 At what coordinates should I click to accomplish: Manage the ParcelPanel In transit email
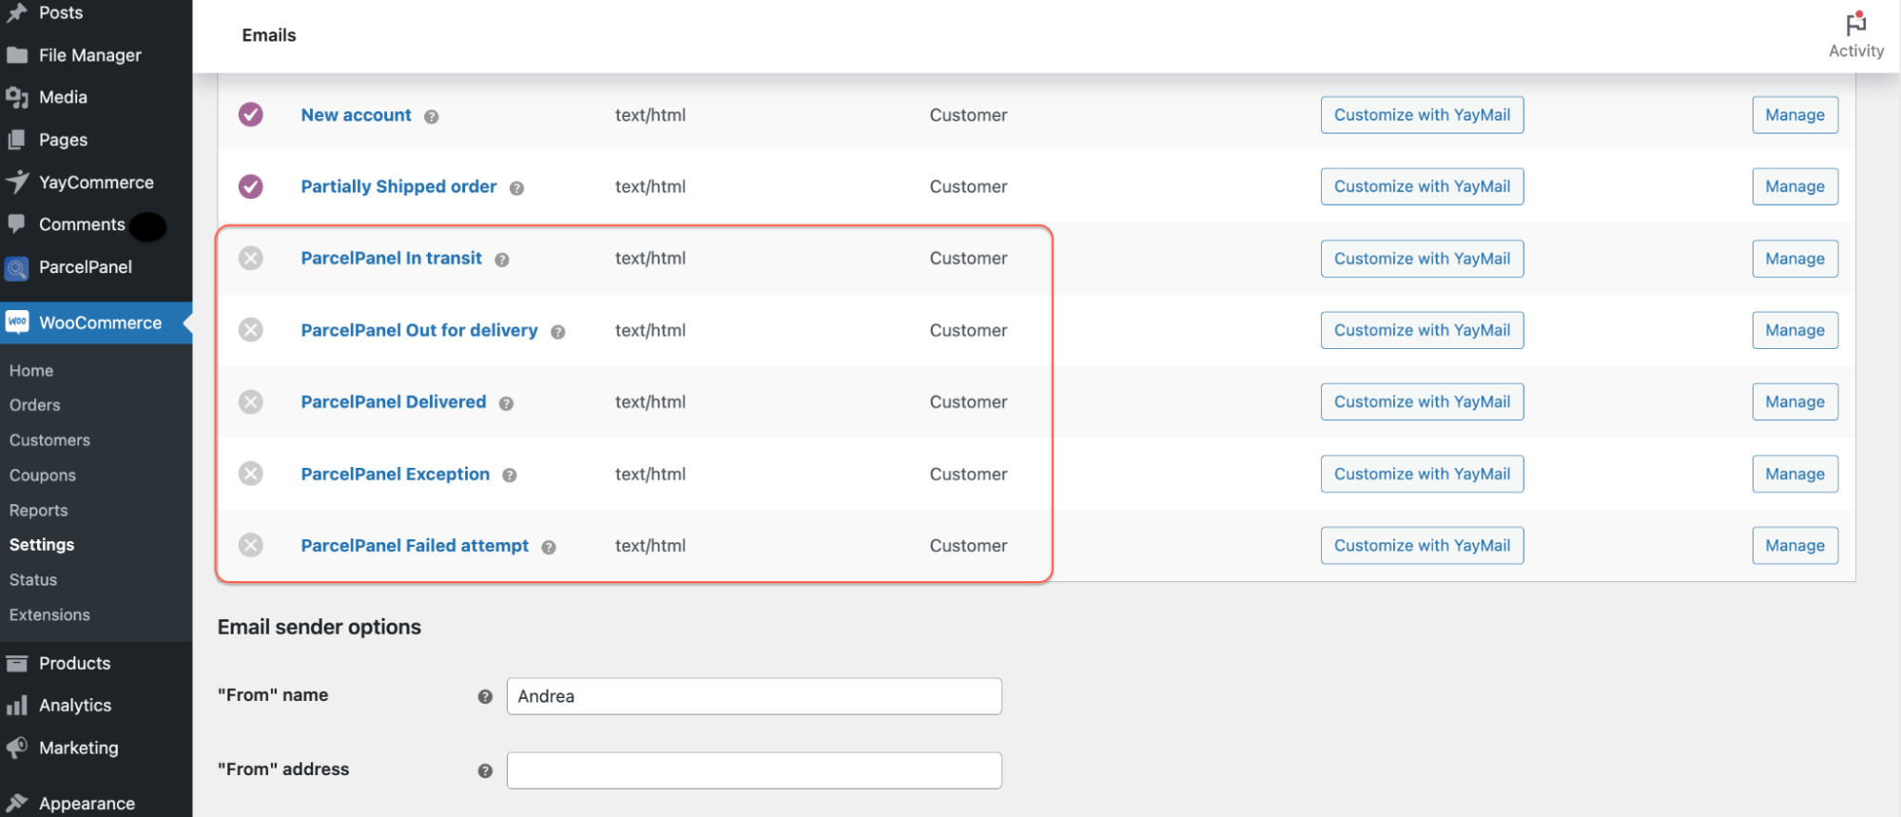pyautogui.click(x=1795, y=259)
